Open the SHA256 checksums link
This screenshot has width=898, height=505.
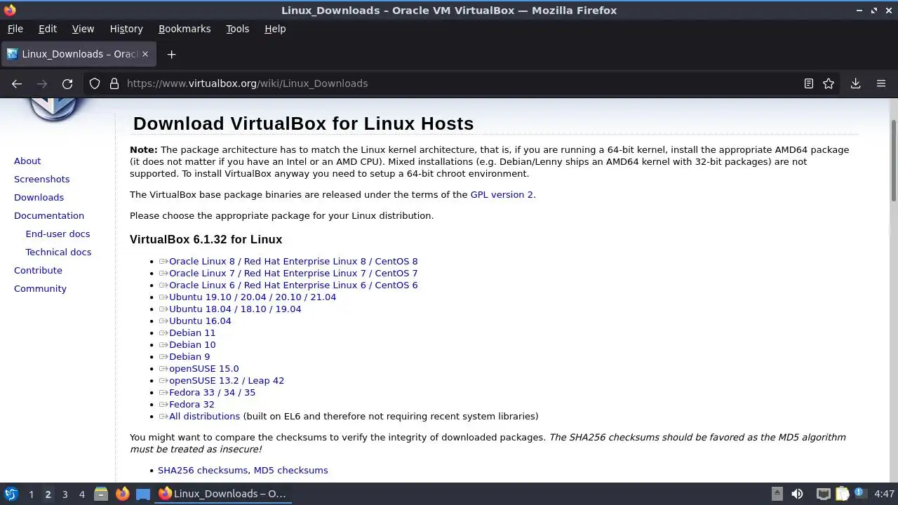pos(203,470)
